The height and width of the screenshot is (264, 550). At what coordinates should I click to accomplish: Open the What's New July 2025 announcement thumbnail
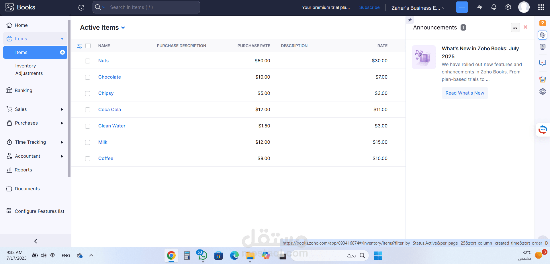pos(424,57)
